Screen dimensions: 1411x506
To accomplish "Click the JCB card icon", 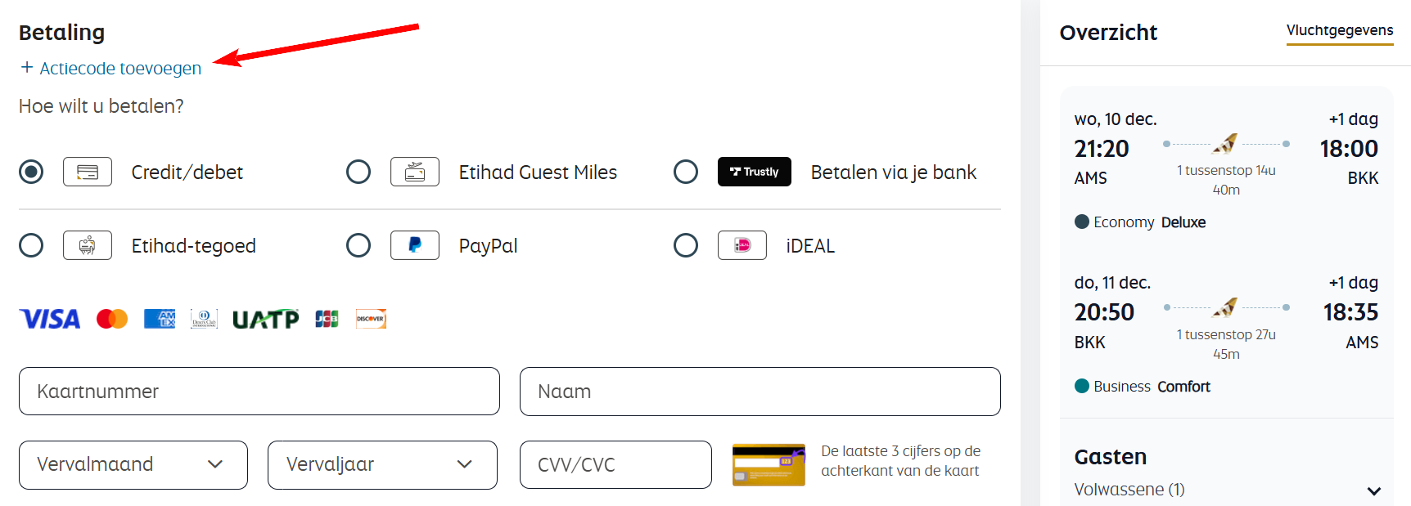I will coord(326,319).
